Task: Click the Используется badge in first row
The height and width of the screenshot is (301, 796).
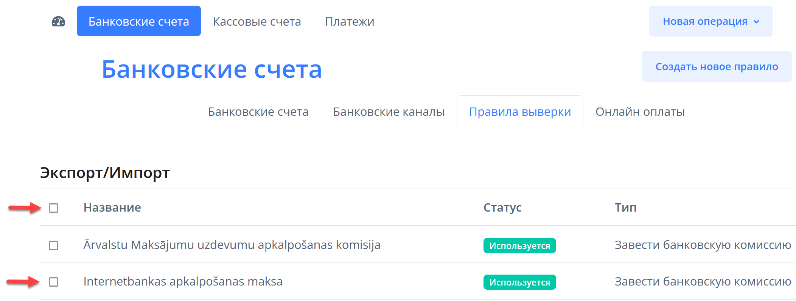Action: pos(519,246)
